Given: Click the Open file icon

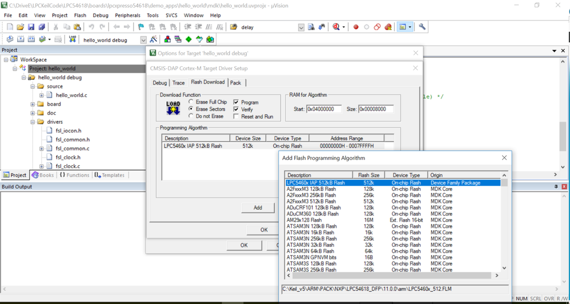Looking at the screenshot, I should click(21, 27).
